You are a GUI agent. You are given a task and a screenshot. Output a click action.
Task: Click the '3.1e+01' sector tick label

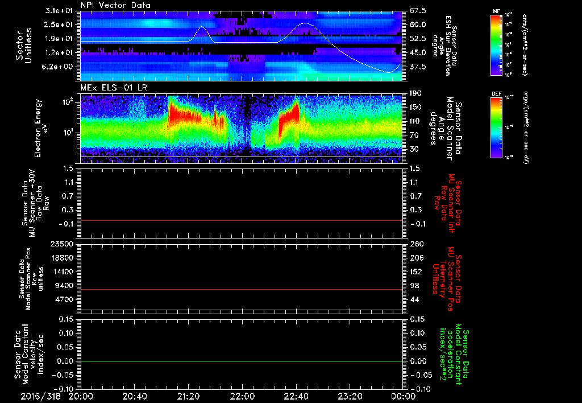click(60, 11)
